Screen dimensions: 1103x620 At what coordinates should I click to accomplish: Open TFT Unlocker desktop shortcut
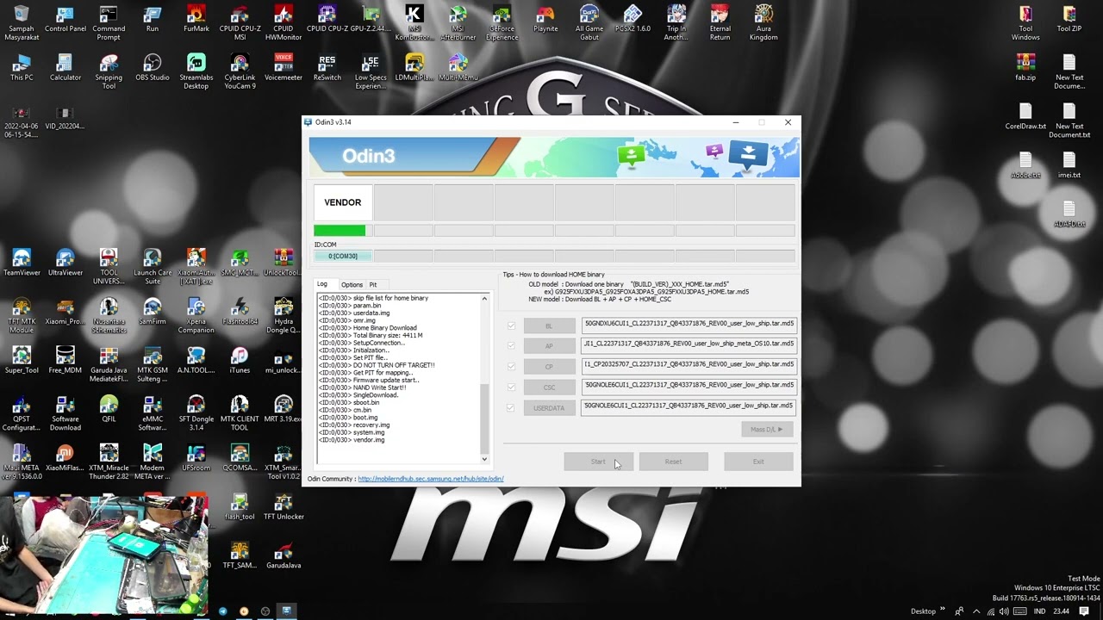pyautogui.click(x=283, y=507)
